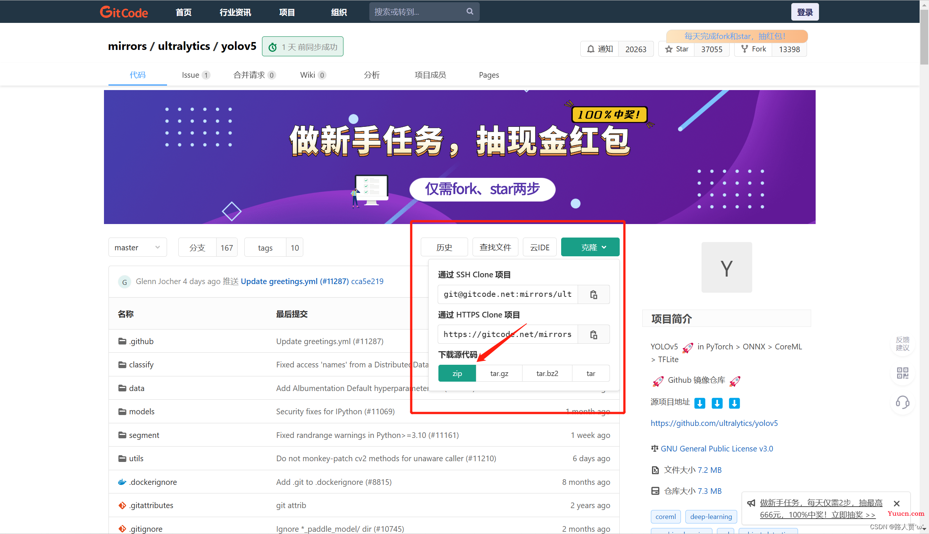Viewport: 929px width, 534px height.
Task: Click the GitCode logo
Action: (124, 12)
